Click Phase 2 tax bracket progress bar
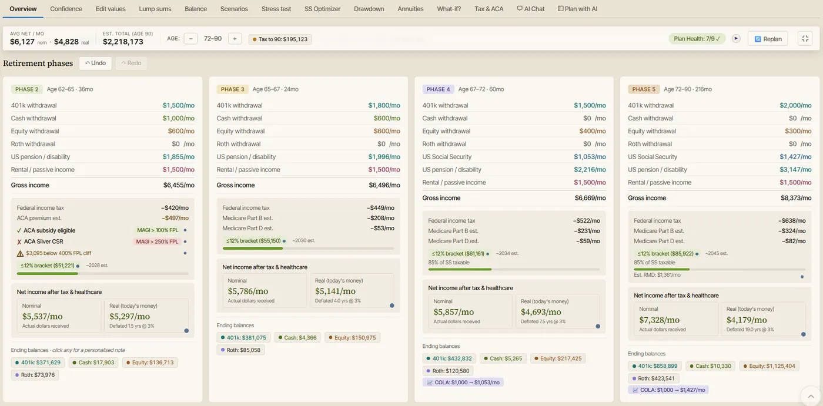The width and height of the screenshot is (823, 406). (x=103, y=274)
